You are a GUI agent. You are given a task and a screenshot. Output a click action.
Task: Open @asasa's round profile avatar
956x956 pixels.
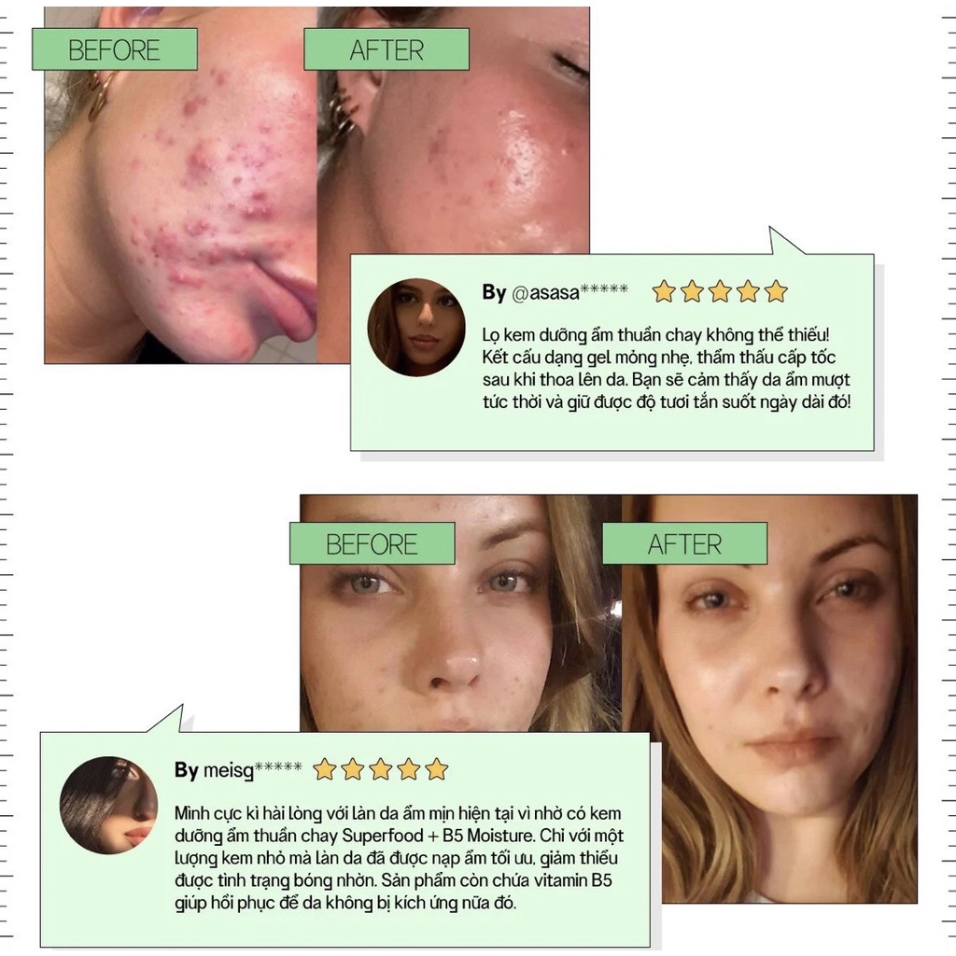415,328
